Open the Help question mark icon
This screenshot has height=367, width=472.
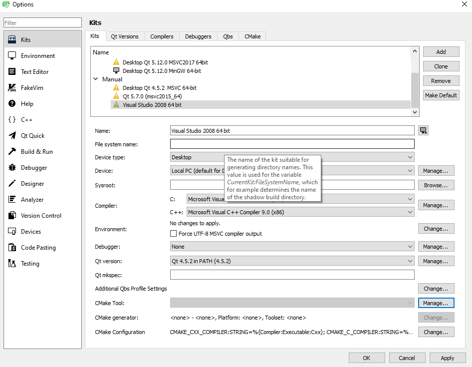point(12,103)
